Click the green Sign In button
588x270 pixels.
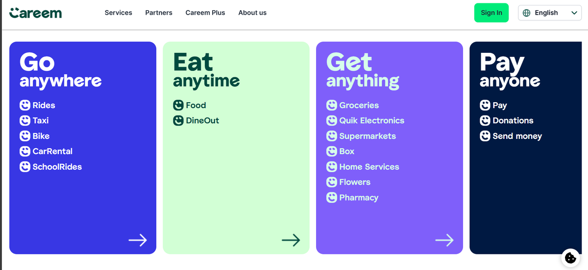[491, 13]
